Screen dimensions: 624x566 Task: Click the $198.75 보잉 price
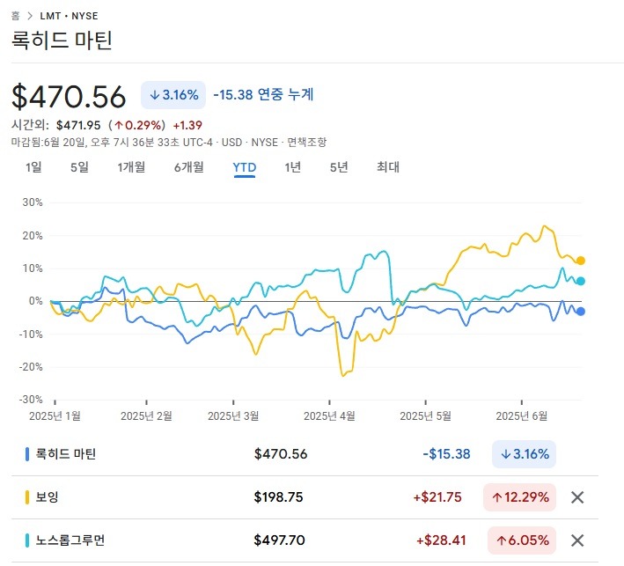[279, 497]
